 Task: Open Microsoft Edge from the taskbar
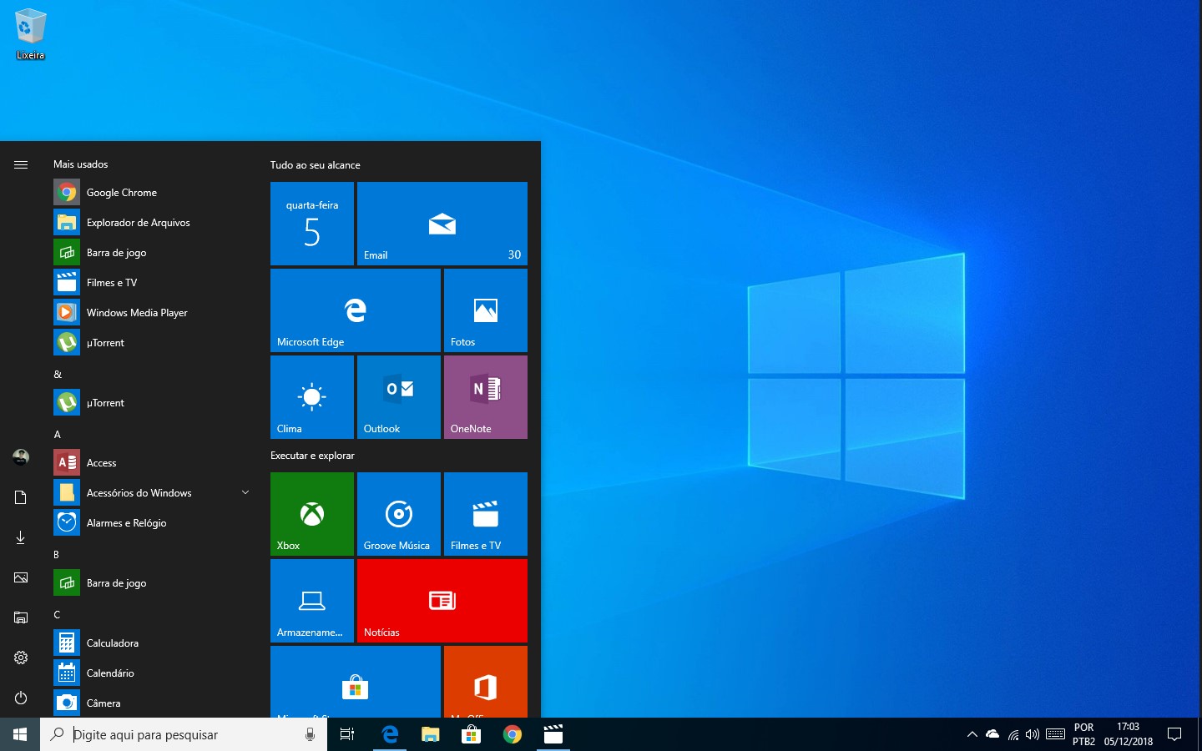[389, 734]
